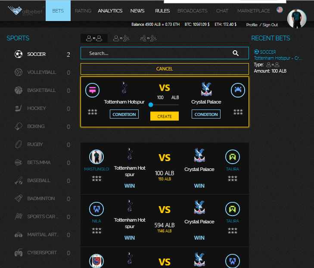The width and height of the screenshot is (314, 268).
Task: Click the '193 ALB' pot amount
Action: pos(165,179)
